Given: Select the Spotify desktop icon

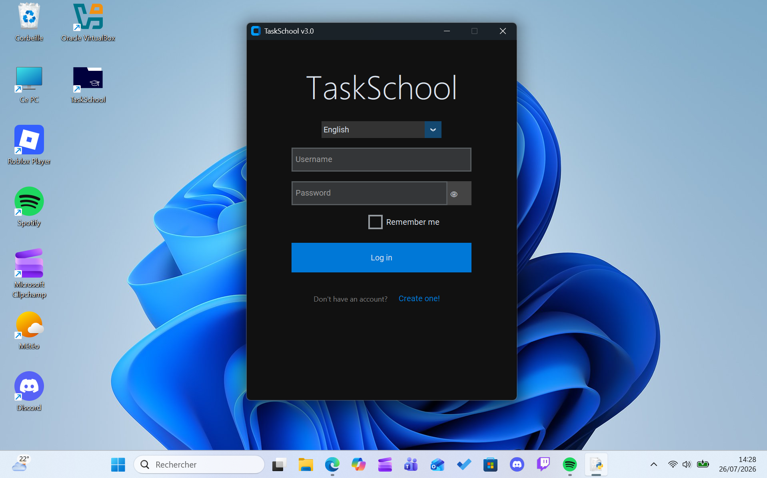Looking at the screenshot, I should [x=29, y=207].
